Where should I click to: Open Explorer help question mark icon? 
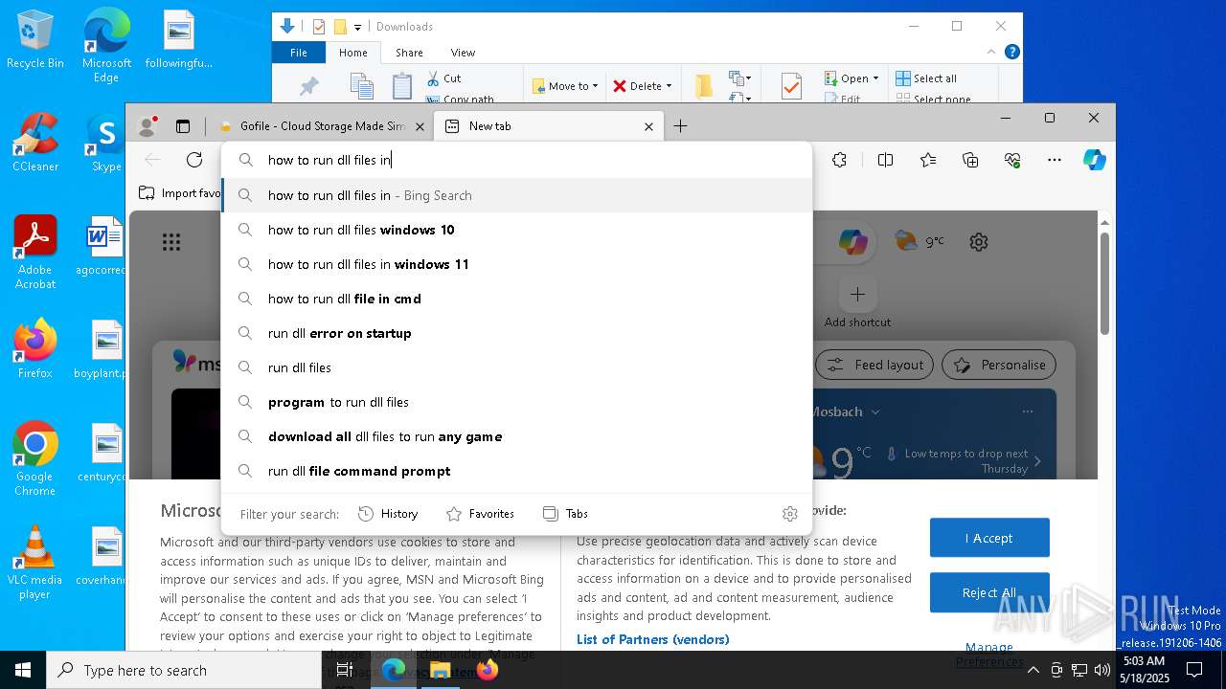[1011, 52]
